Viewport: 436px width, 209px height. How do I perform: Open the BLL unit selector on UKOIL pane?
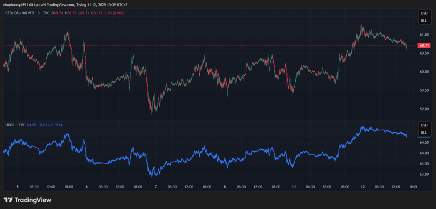click(424, 133)
